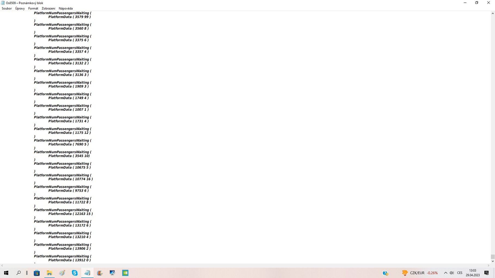Launch Microsoft Store from the taskbar

tap(37, 273)
